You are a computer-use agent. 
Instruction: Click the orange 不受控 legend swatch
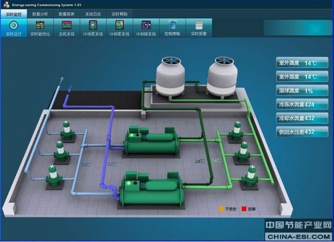[221, 209]
